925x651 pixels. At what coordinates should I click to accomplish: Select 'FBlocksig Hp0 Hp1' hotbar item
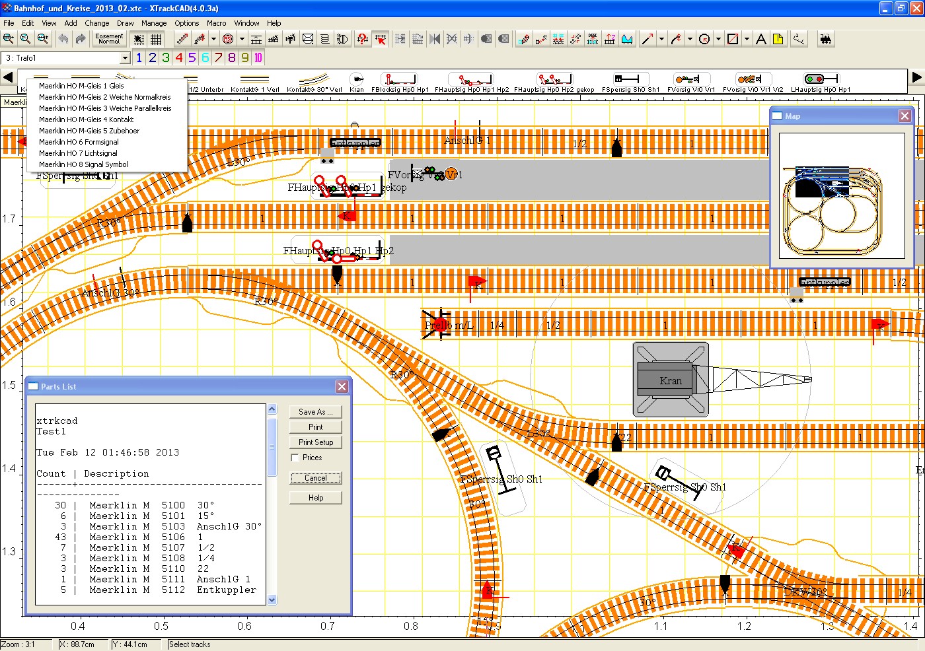click(x=400, y=83)
